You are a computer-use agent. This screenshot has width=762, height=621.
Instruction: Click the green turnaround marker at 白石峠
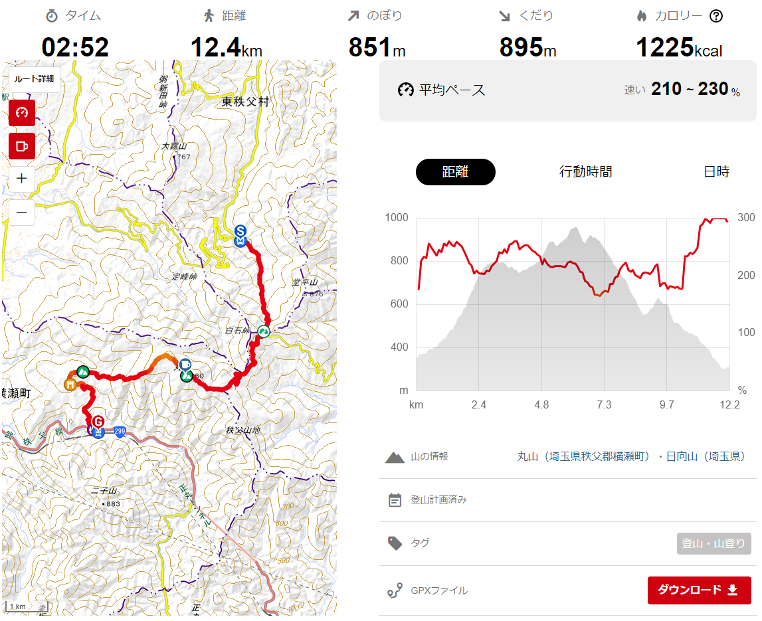coord(263,331)
